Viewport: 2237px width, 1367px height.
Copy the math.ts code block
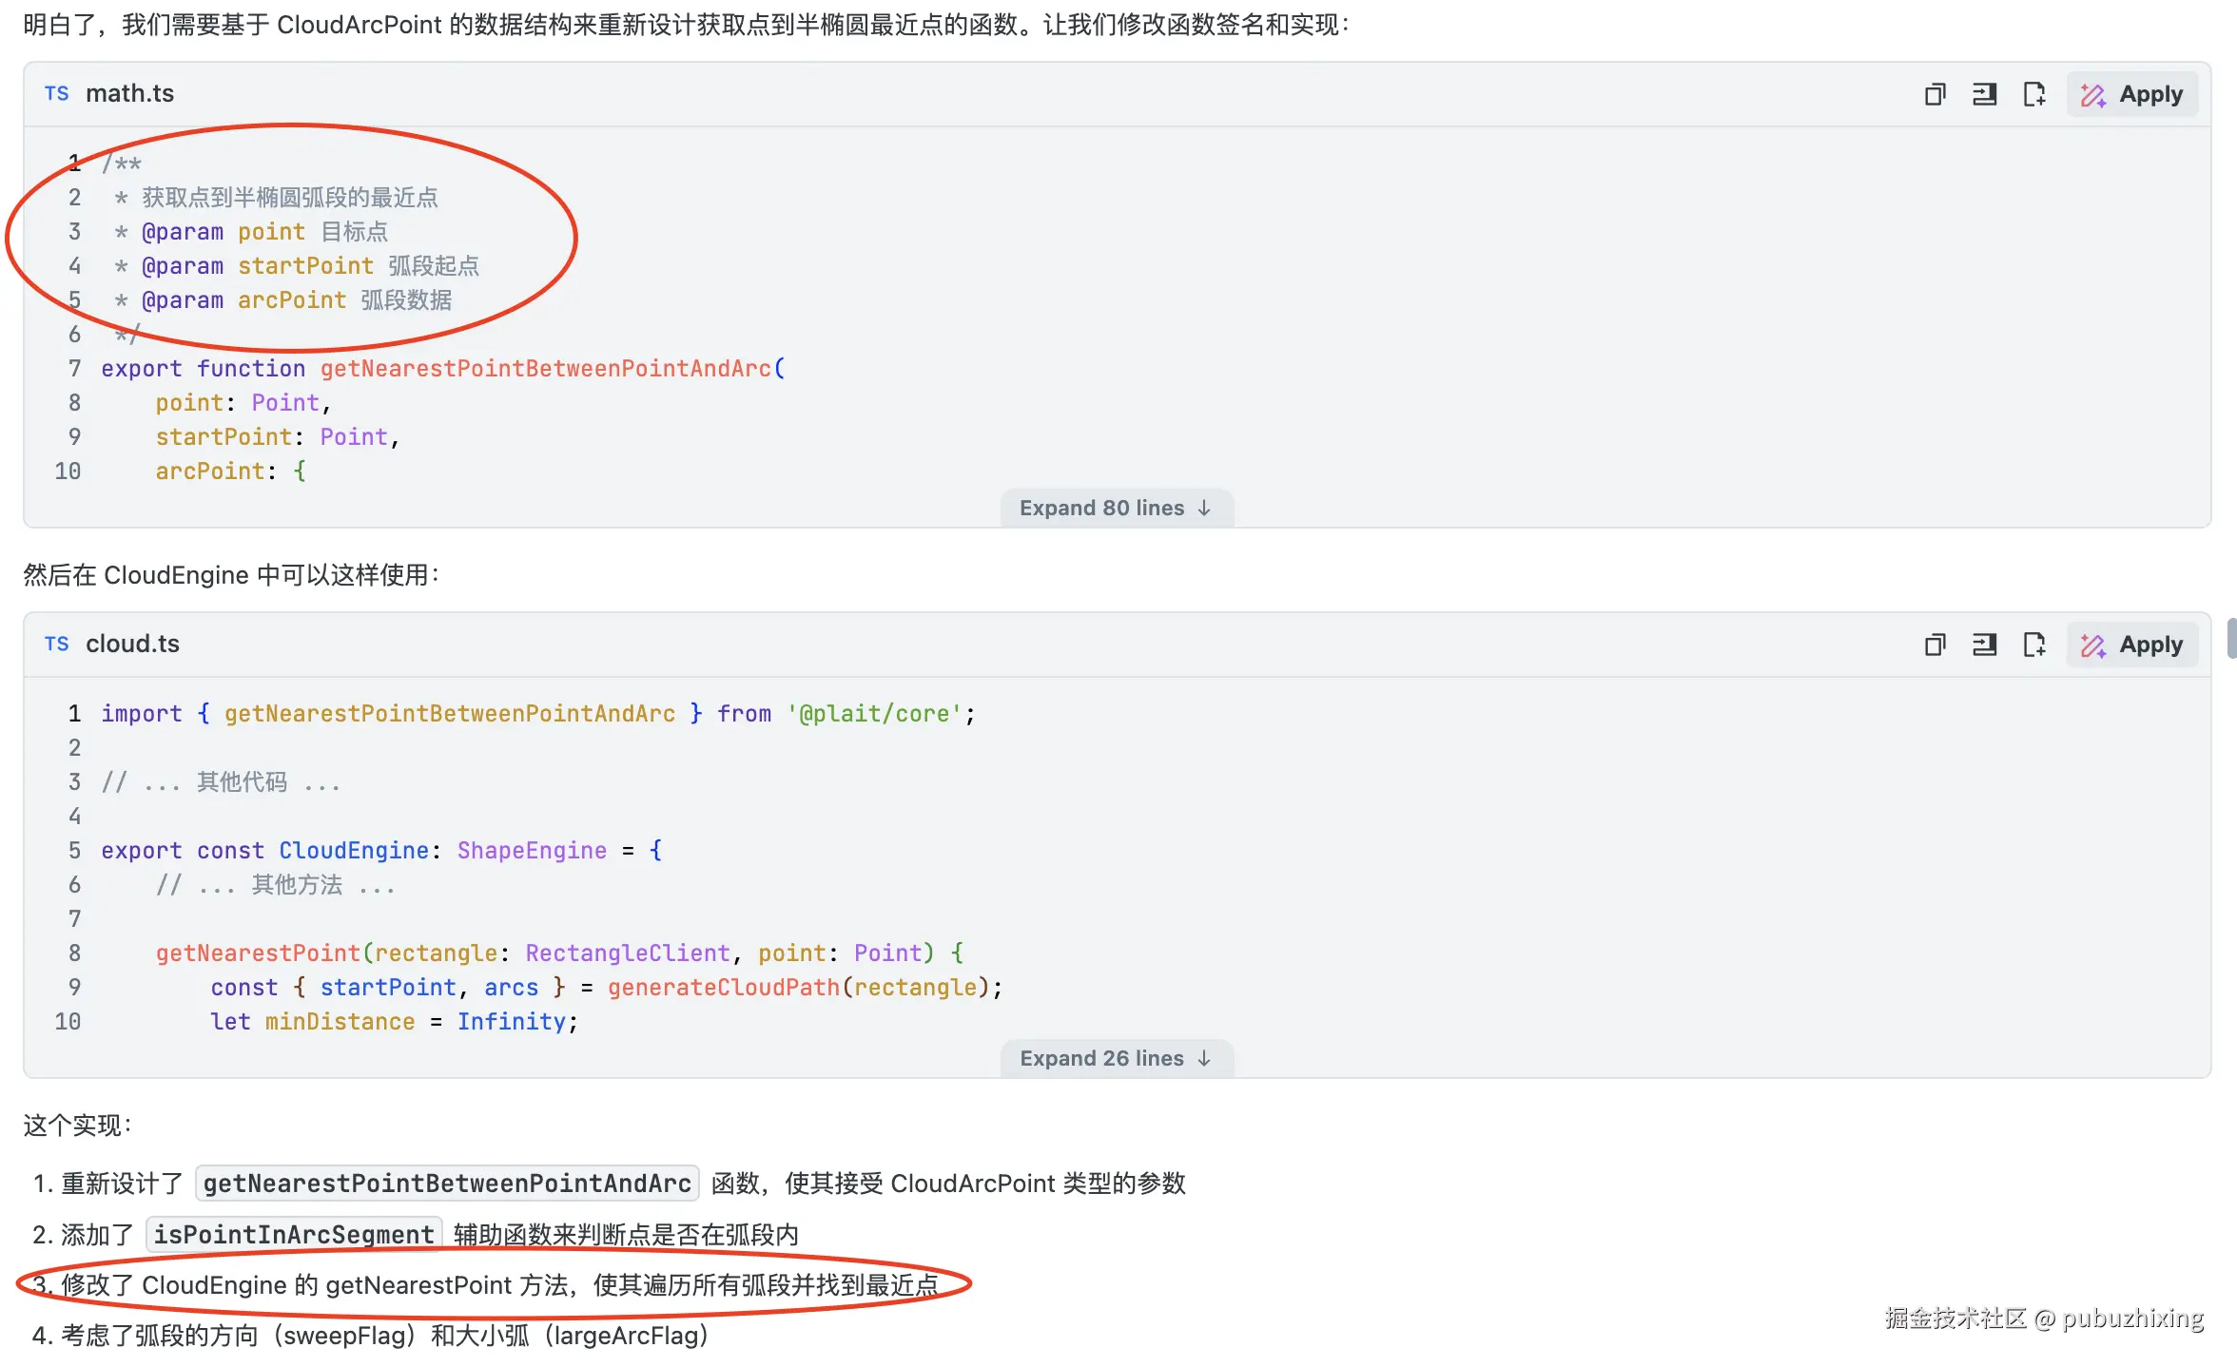(x=1935, y=94)
